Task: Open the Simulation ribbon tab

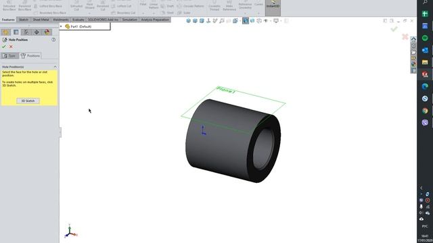Action: (129, 20)
